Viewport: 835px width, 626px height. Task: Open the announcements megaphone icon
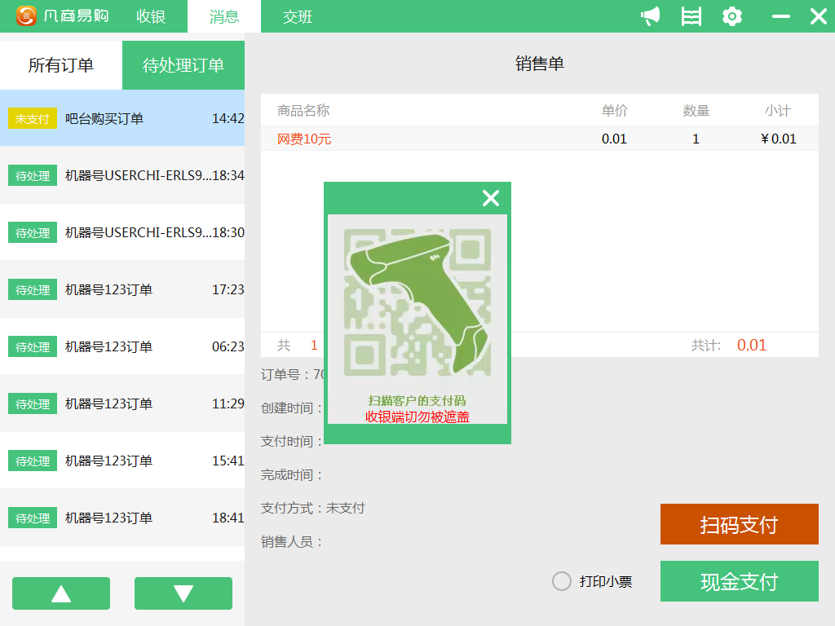click(x=650, y=16)
